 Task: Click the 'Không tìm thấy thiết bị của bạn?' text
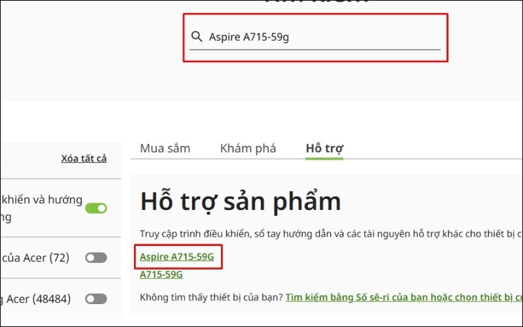tap(211, 298)
